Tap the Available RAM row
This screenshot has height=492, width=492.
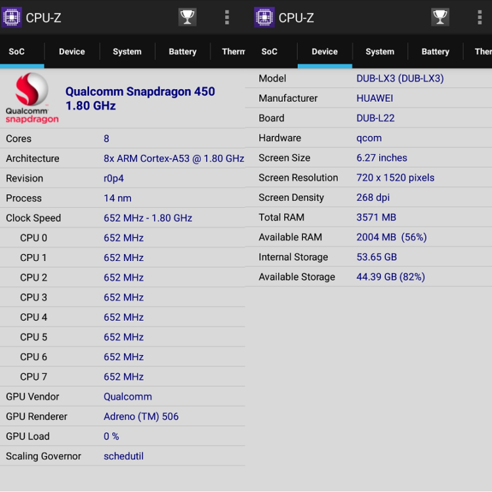click(x=369, y=237)
